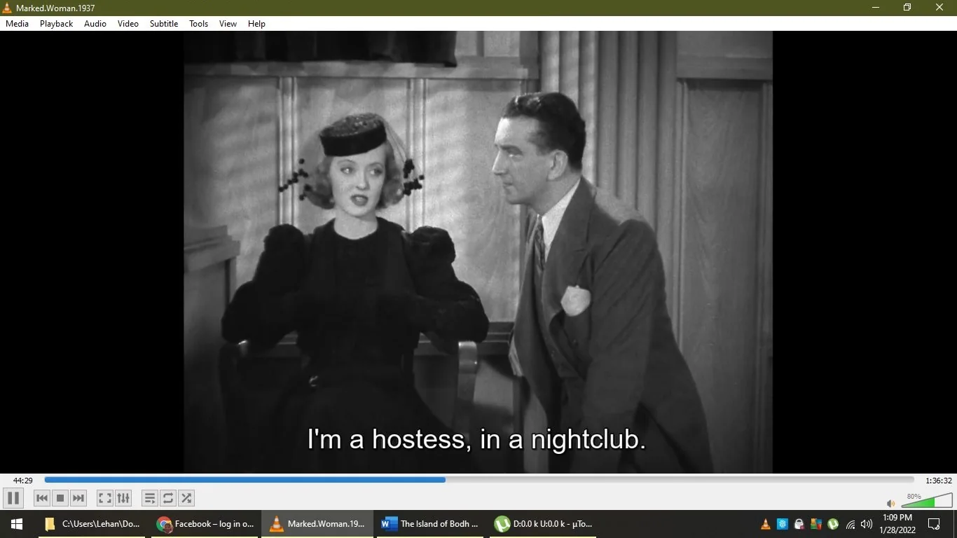Show extended settings and effects
The image size is (957, 538).
coord(123,498)
